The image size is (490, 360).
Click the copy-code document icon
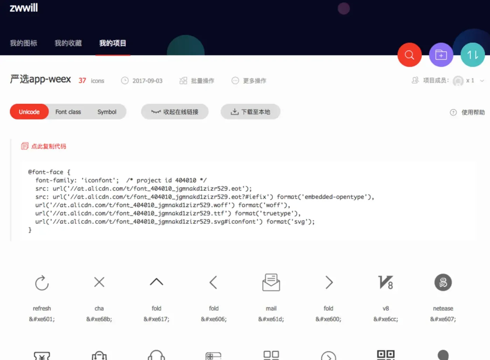tap(24, 146)
